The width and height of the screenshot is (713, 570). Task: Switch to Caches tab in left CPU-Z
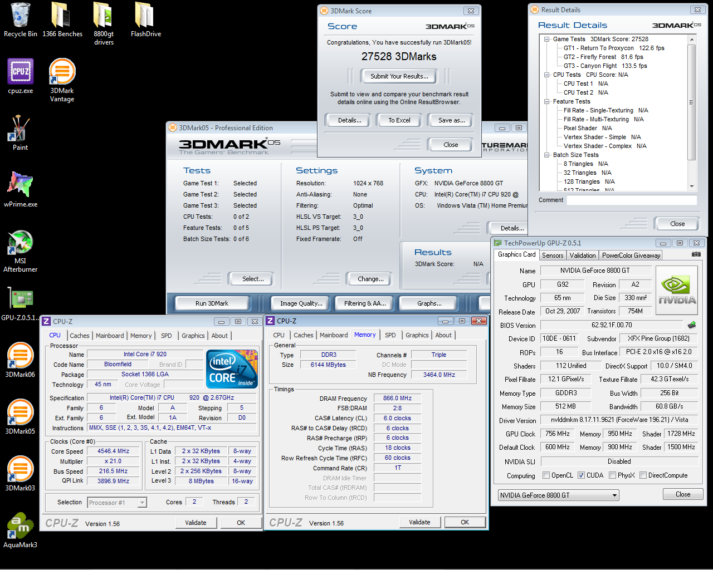click(80, 336)
